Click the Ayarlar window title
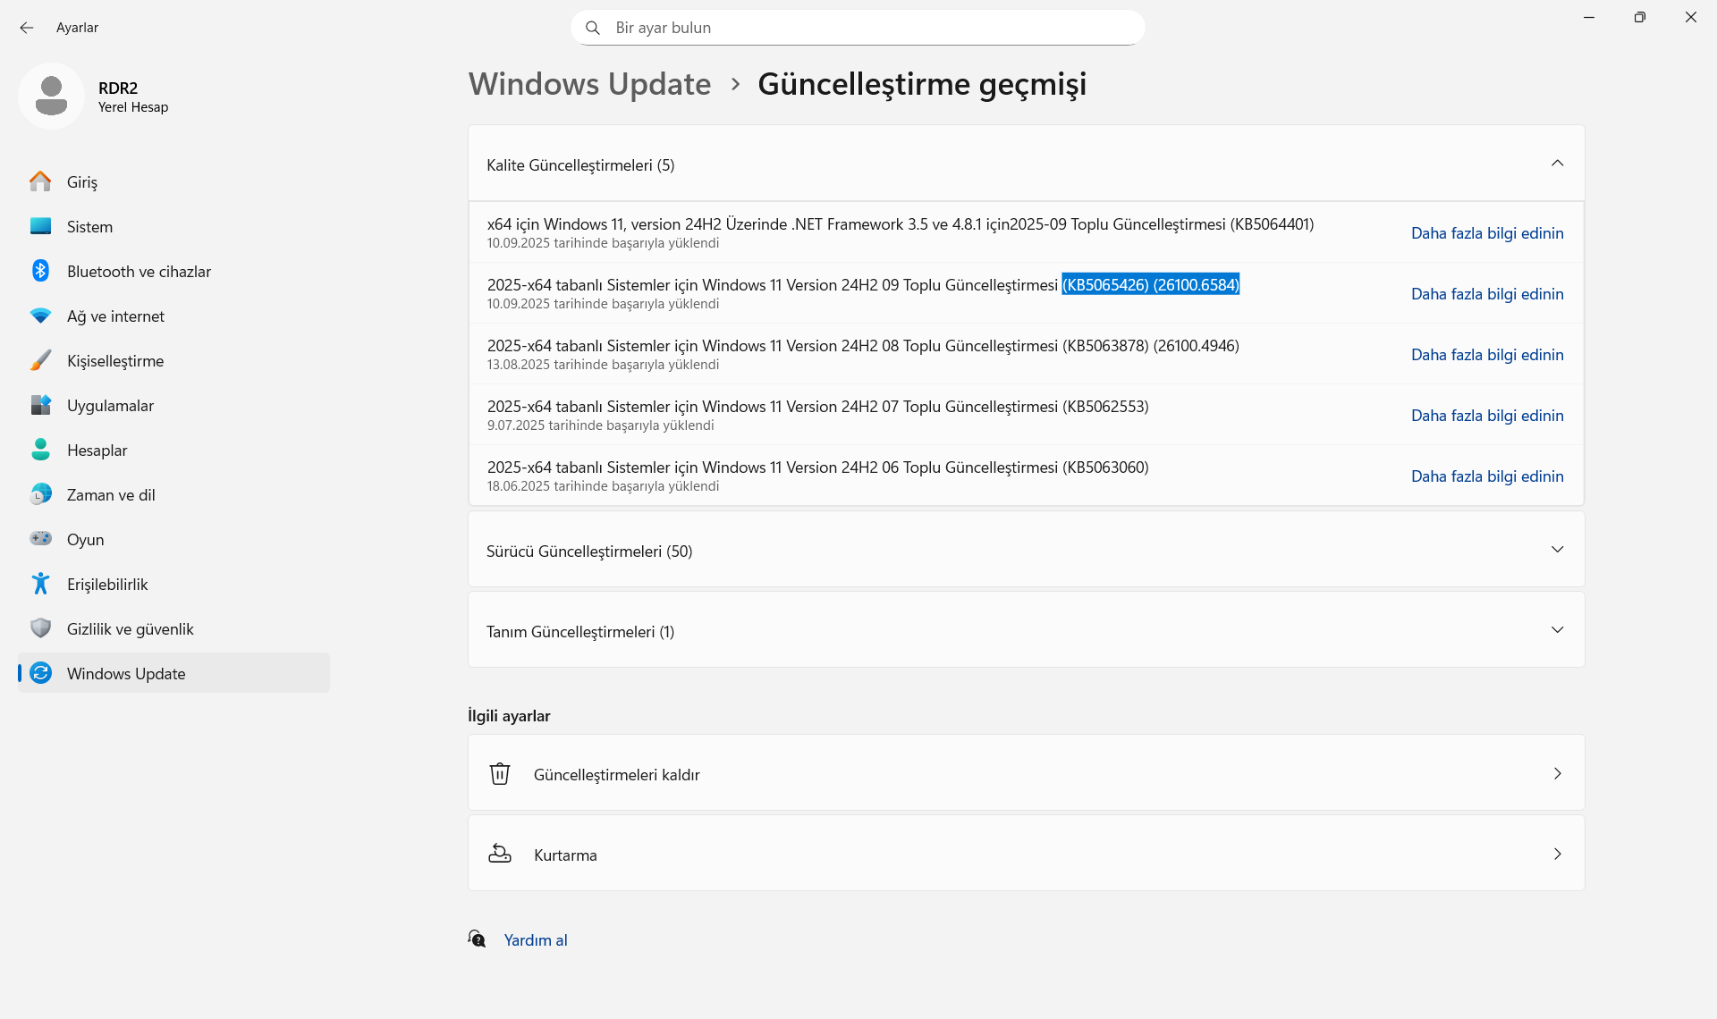This screenshot has width=1717, height=1019. (77, 28)
